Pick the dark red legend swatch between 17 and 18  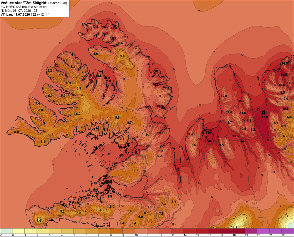pyautogui.click(x=226, y=231)
